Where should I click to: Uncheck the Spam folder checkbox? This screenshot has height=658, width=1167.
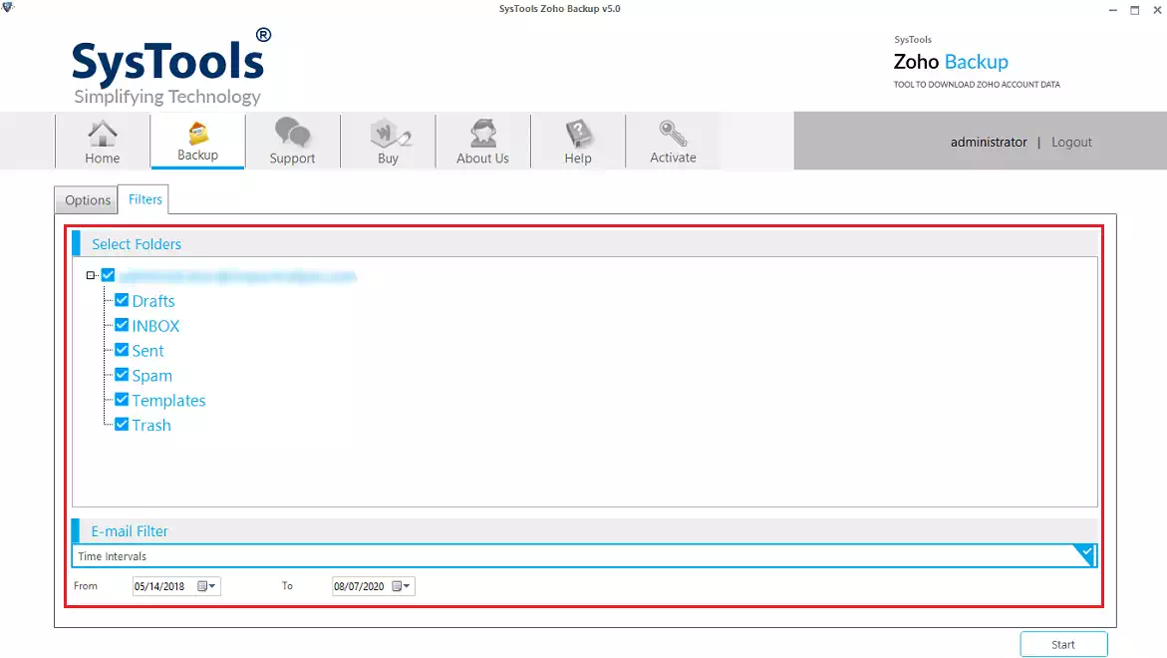pos(122,375)
